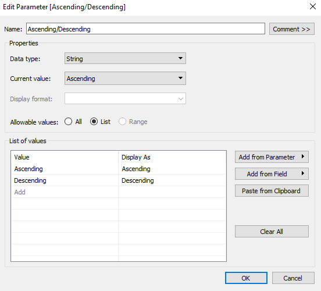321x291 pixels.
Task: Close the Edit Parameter dialog
Action: coord(313,6)
